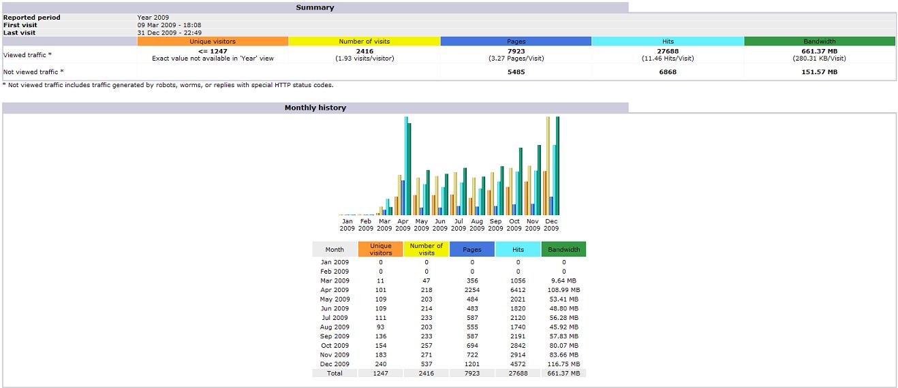Click the Month column header in table
898x388 pixels.
coord(335,249)
